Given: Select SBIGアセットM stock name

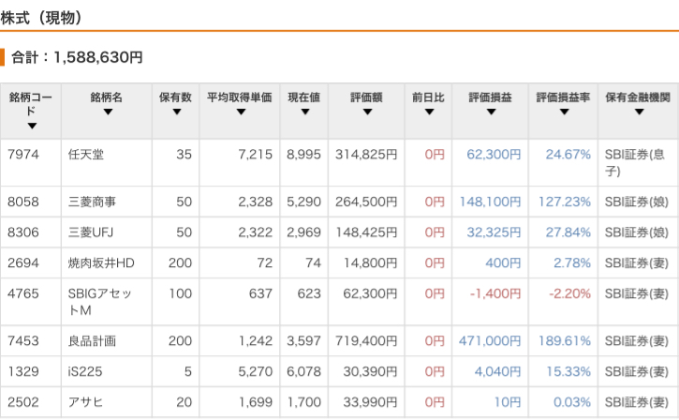Looking at the screenshot, I should click(x=100, y=302).
